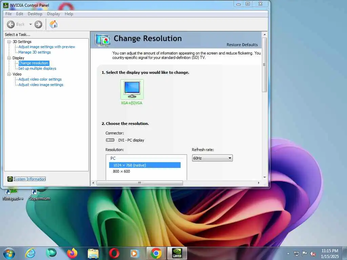The height and width of the screenshot is (260, 347).
Task: Open Adjust video color settings
Action: pos(40,79)
